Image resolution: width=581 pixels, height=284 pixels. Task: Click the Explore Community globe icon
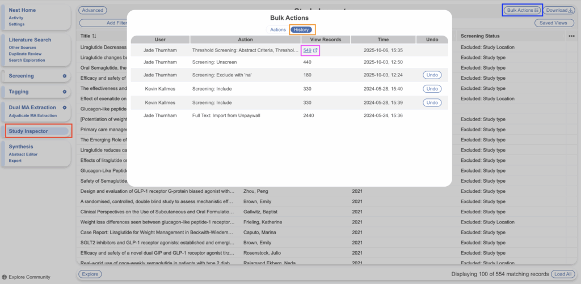[x=5, y=277]
